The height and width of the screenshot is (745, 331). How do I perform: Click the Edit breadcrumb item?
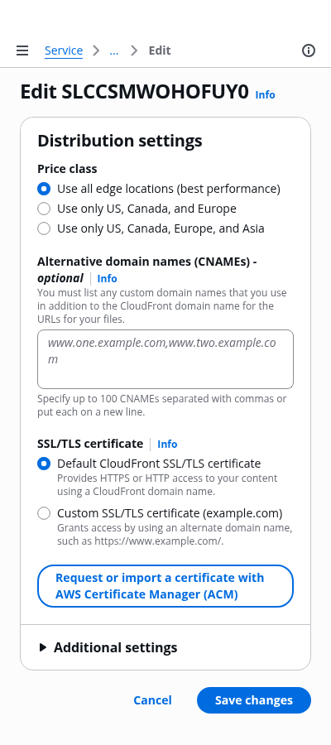(160, 50)
